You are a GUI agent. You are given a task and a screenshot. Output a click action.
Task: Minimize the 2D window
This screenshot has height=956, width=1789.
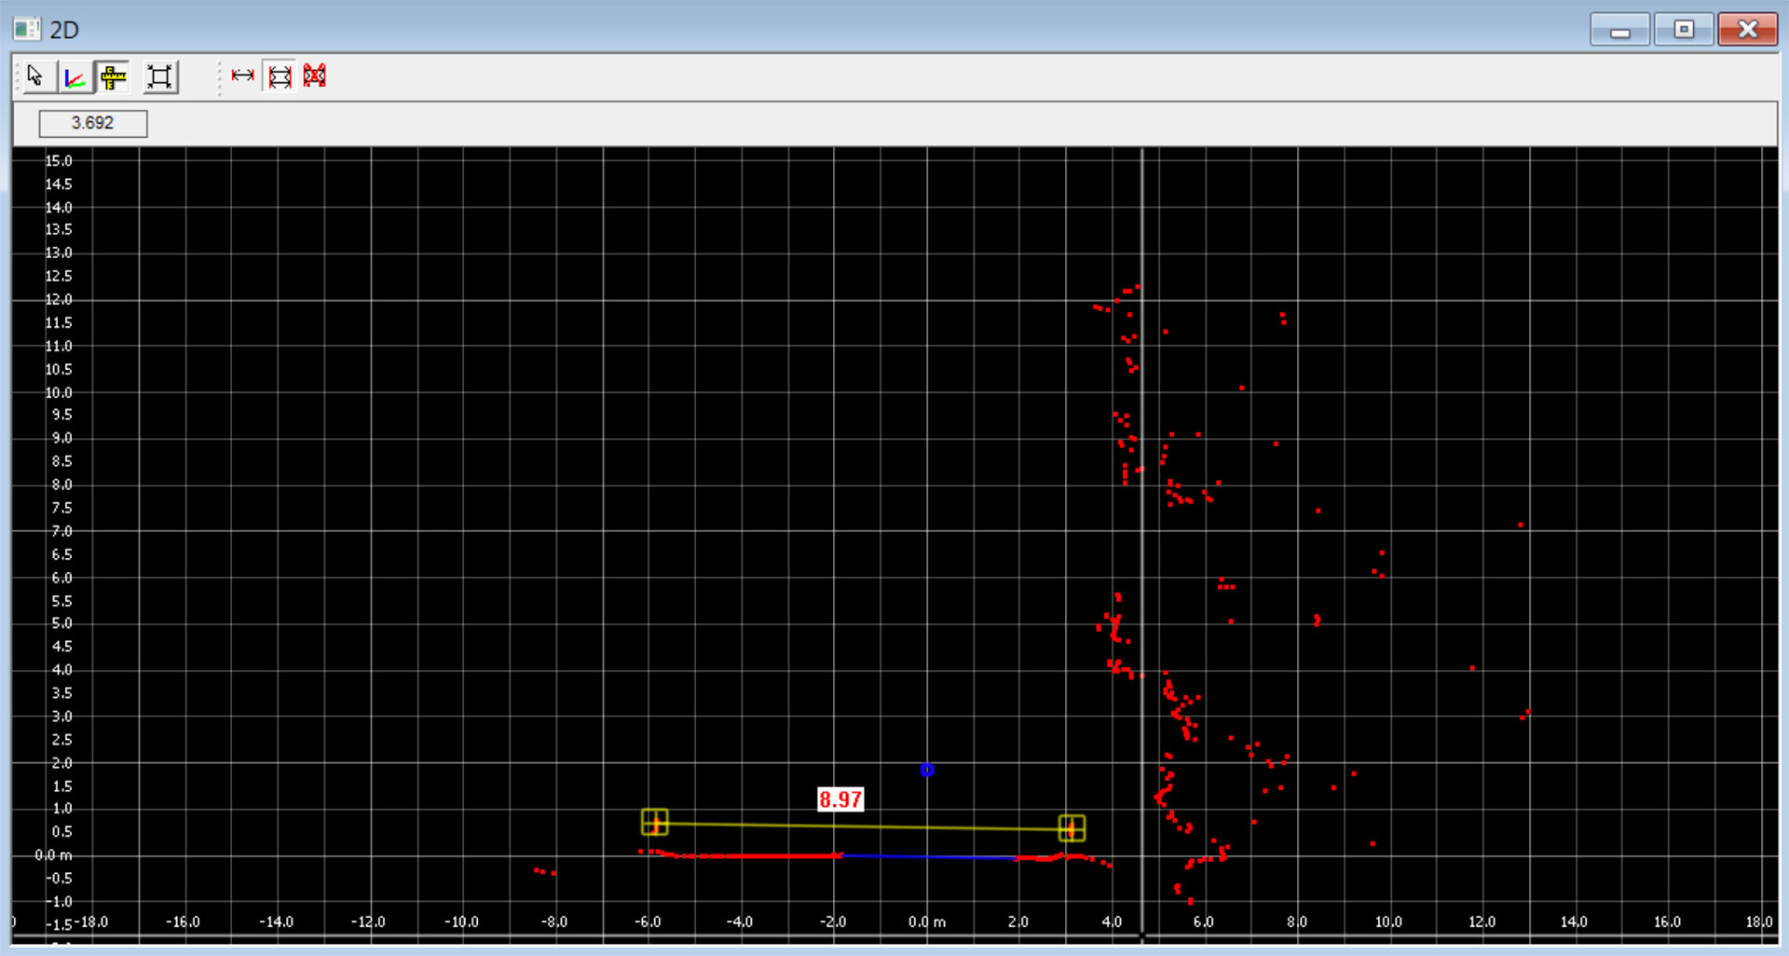click(x=1620, y=30)
